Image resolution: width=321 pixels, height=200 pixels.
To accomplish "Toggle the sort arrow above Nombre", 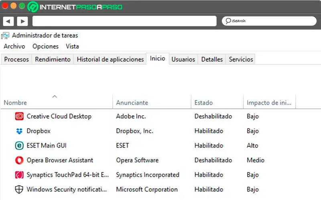I will click(55, 96).
